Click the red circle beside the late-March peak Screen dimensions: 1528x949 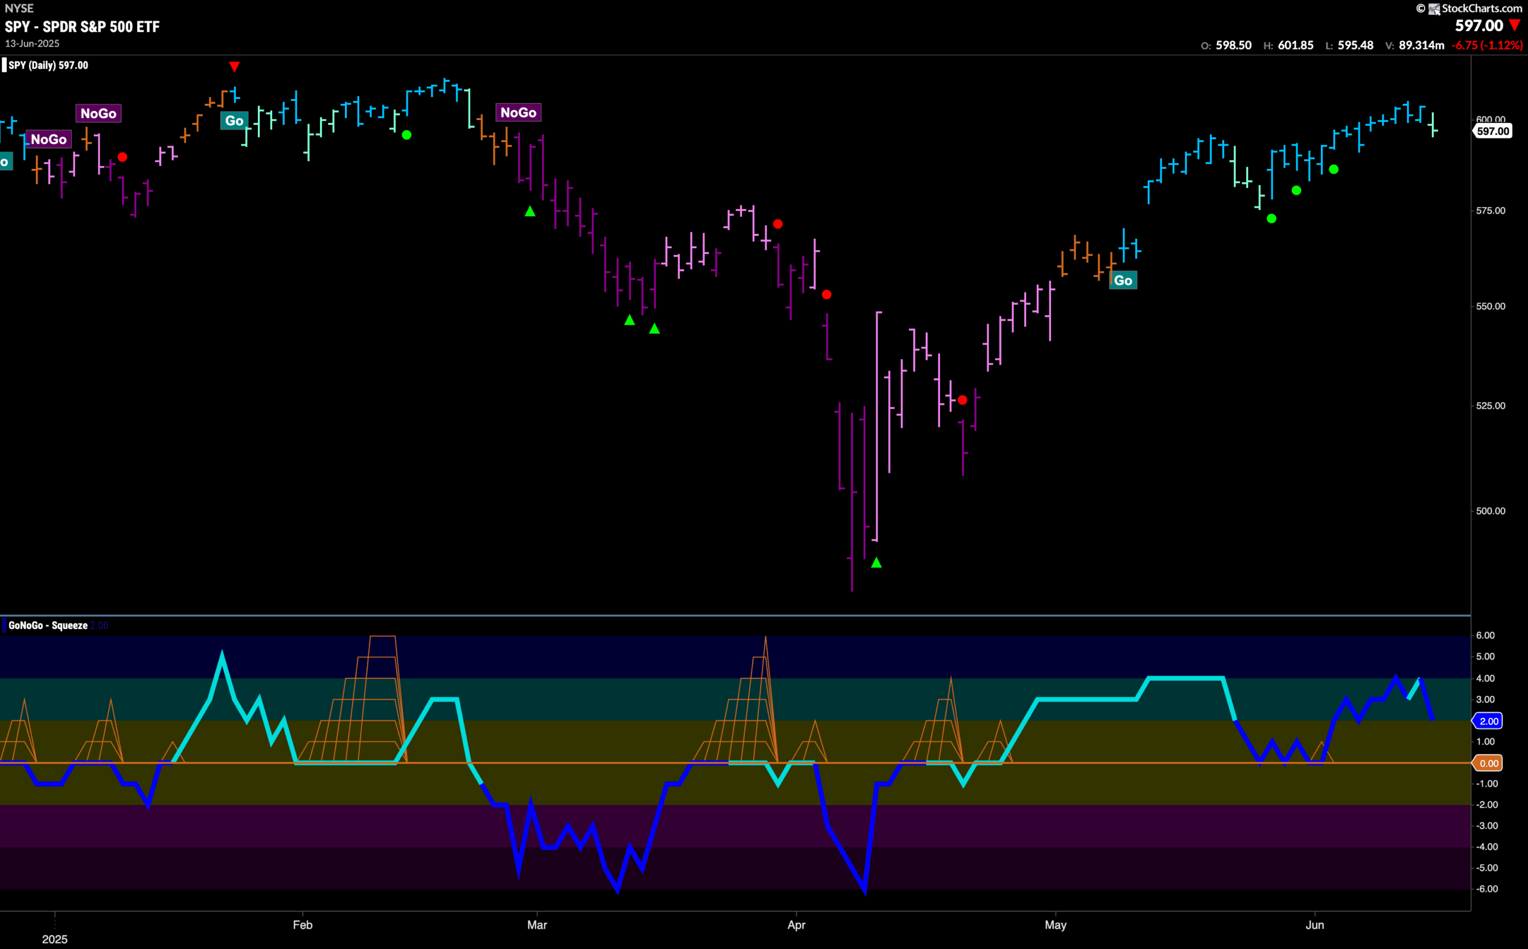(x=778, y=224)
